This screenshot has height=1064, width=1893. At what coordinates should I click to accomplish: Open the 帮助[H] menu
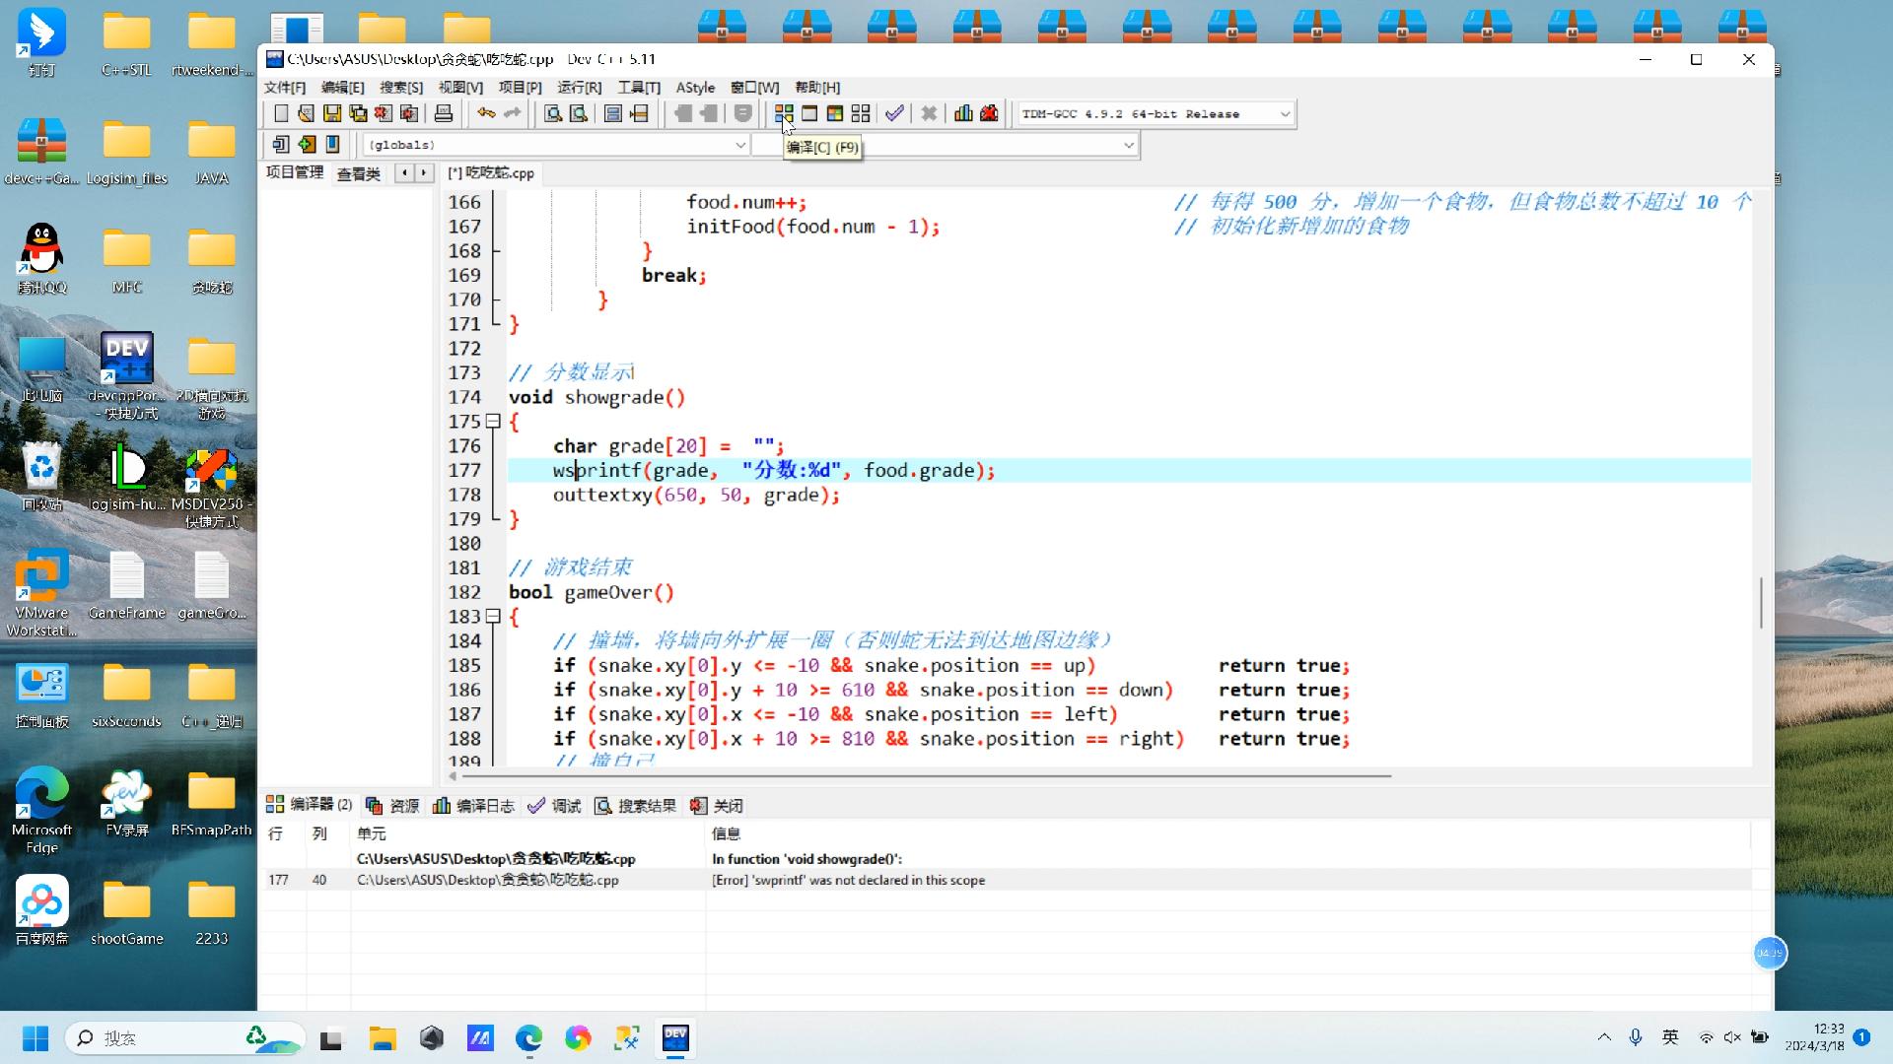817,88
